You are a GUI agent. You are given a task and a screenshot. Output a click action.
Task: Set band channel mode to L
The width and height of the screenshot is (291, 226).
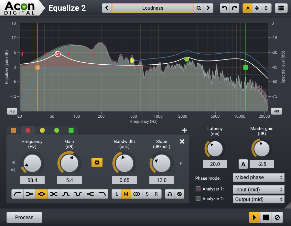[117, 194]
